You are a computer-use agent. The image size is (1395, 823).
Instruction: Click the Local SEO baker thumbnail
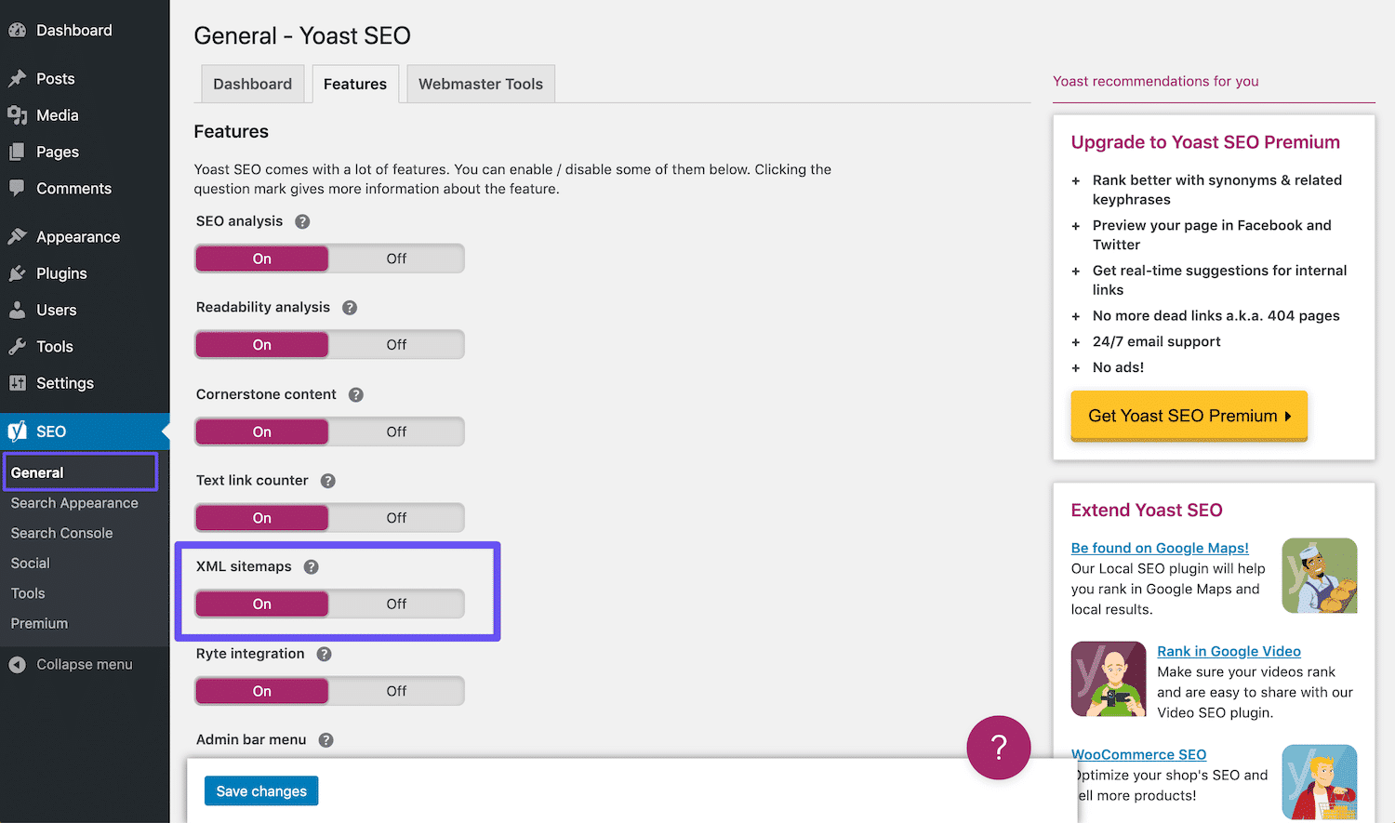click(x=1319, y=576)
